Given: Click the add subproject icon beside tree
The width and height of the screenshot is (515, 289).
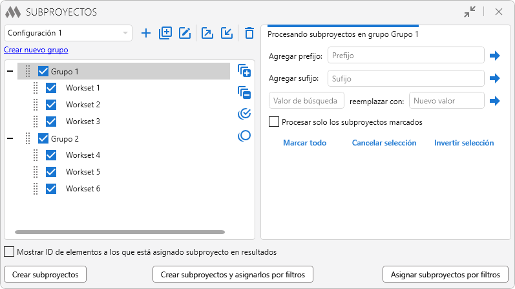Looking at the screenshot, I should tap(244, 70).
